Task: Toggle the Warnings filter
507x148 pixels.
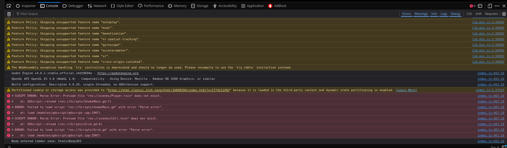Action: (421, 14)
